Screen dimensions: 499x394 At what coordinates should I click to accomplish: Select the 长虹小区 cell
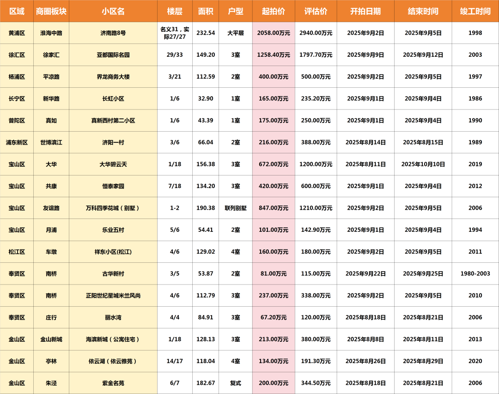[113, 99]
